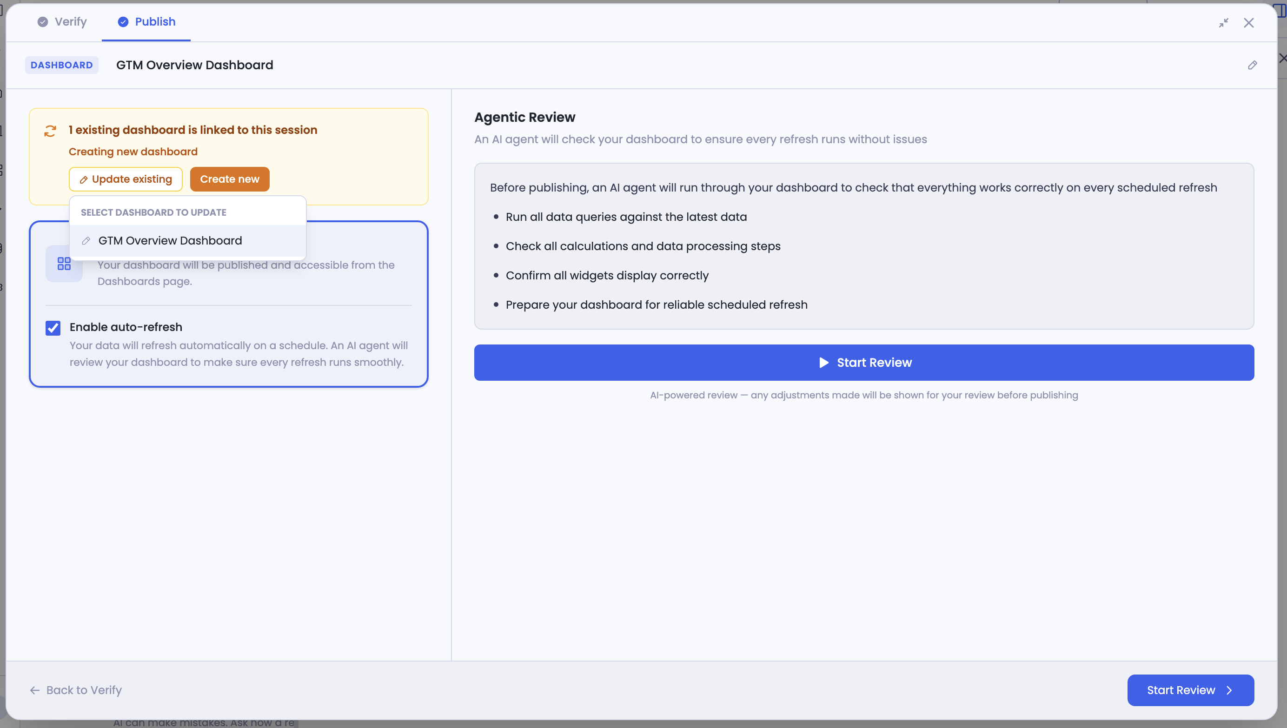
Task: Click 'Check all calculations and data processing steps'
Action: tap(643, 246)
